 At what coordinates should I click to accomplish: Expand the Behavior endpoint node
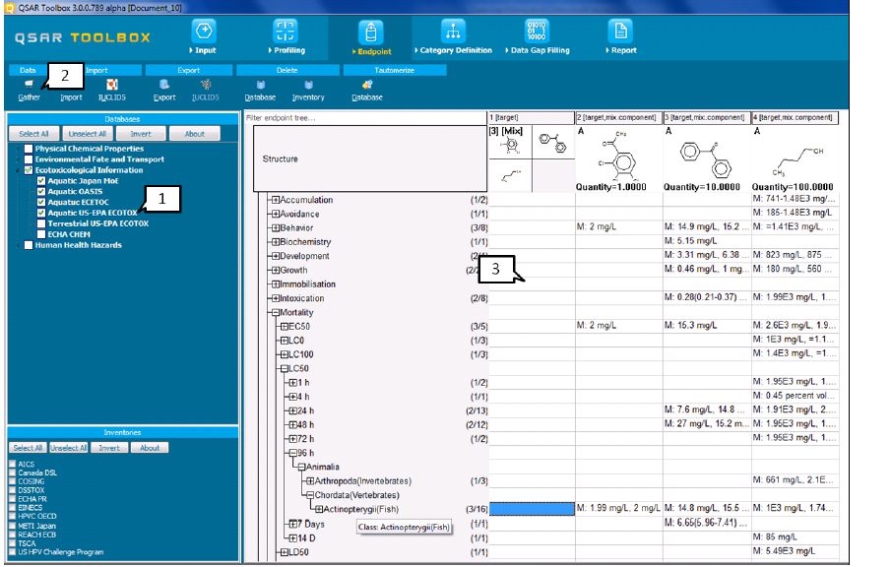click(x=276, y=227)
